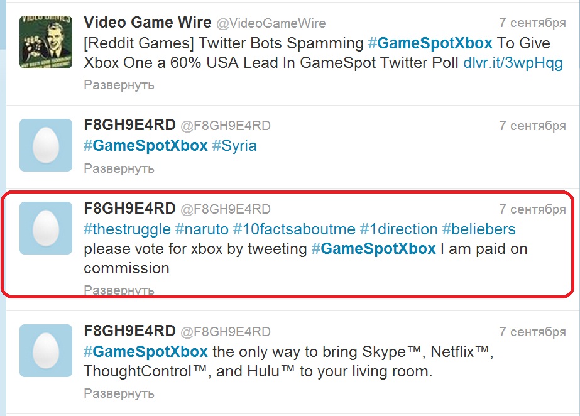
Task: Click the egg avatar of the commission tweet
Action: [46, 227]
